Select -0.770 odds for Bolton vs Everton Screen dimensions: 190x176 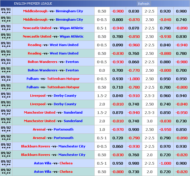134,71
